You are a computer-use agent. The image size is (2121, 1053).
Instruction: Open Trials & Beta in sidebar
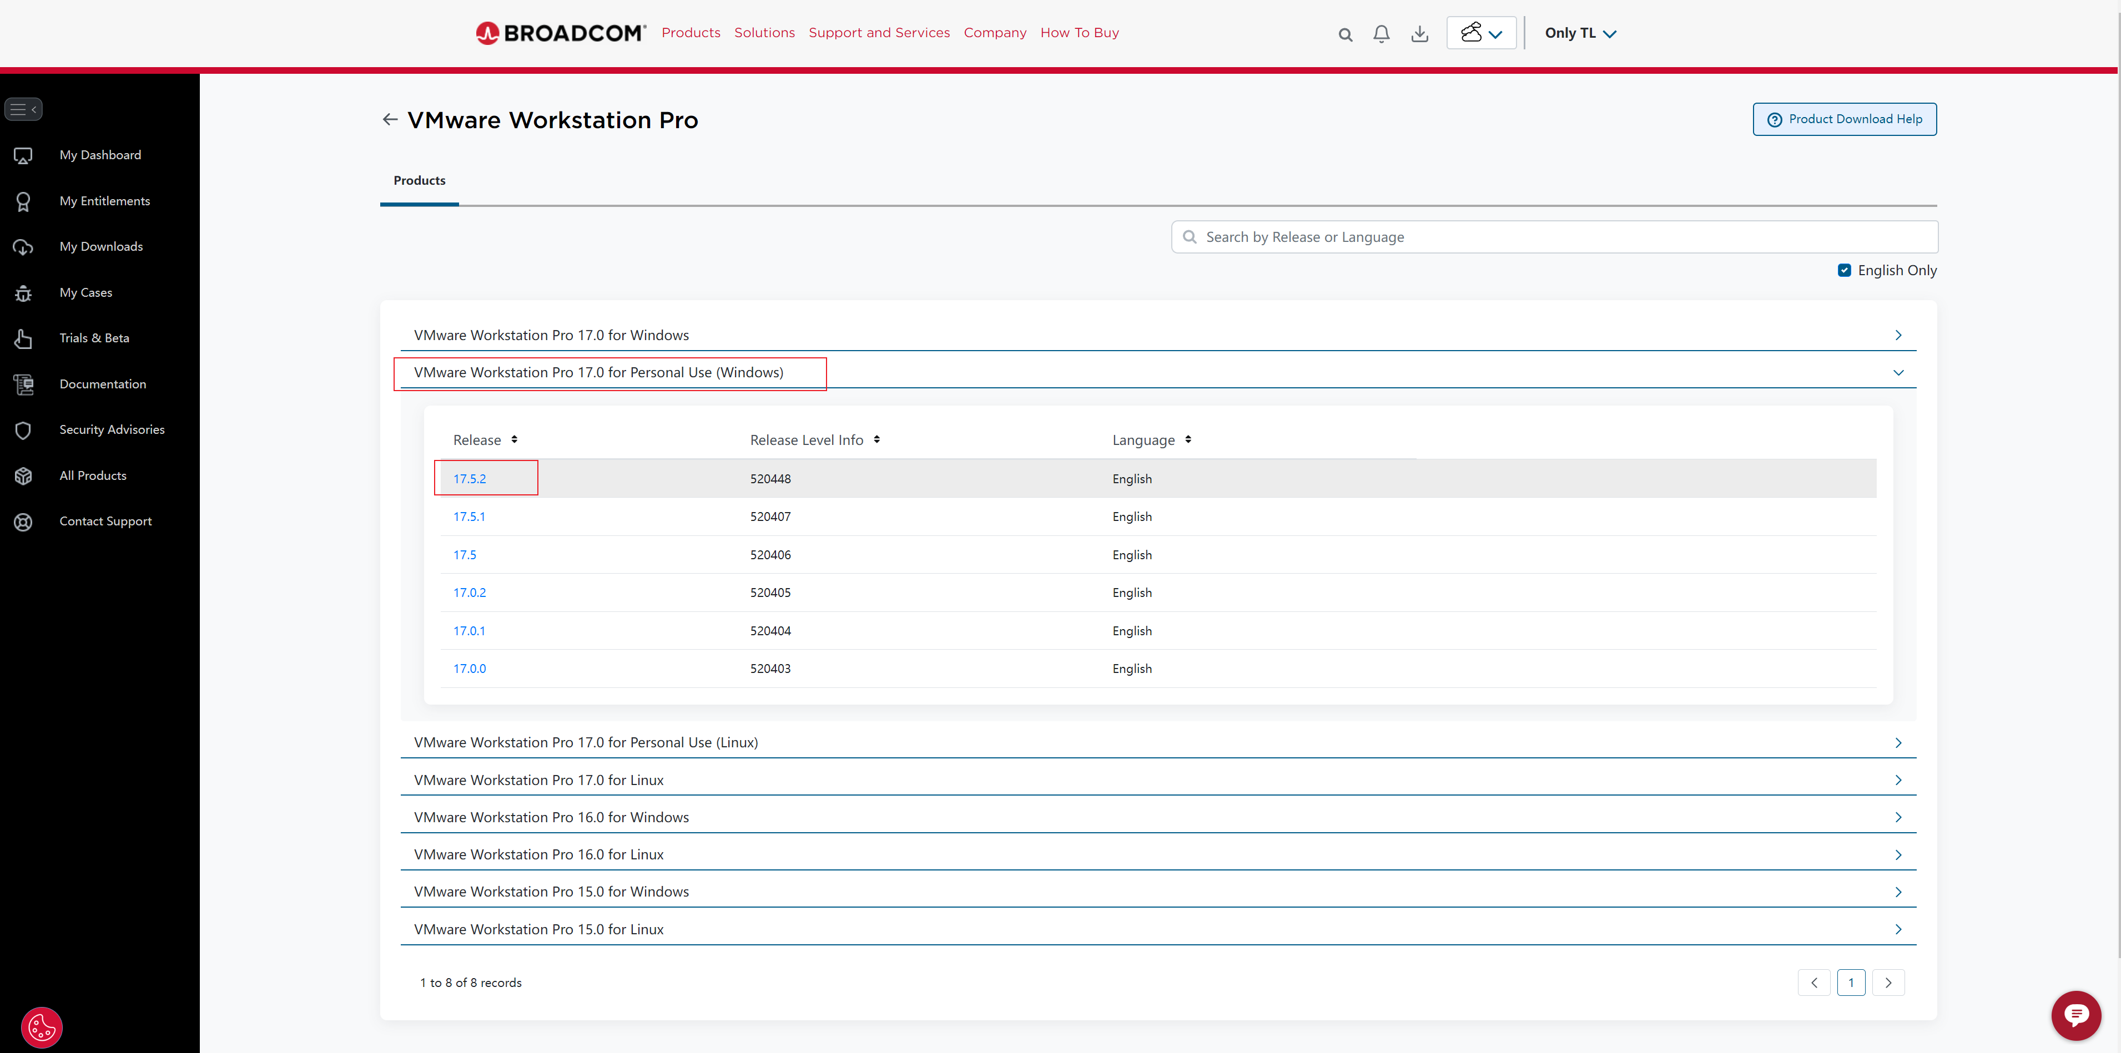tap(94, 338)
